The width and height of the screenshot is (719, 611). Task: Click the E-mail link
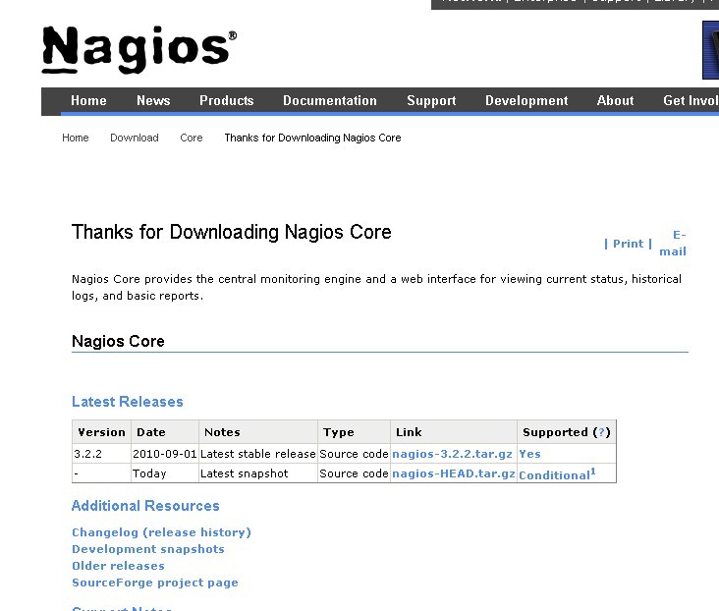[x=673, y=243]
